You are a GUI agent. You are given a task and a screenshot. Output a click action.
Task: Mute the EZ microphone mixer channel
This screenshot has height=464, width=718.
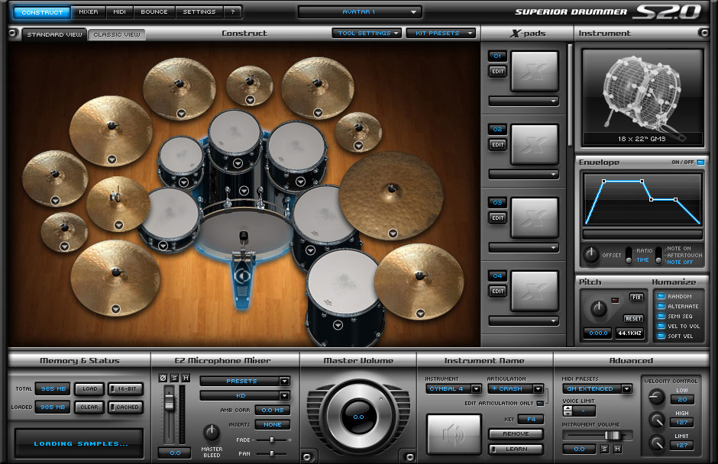point(185,379)
